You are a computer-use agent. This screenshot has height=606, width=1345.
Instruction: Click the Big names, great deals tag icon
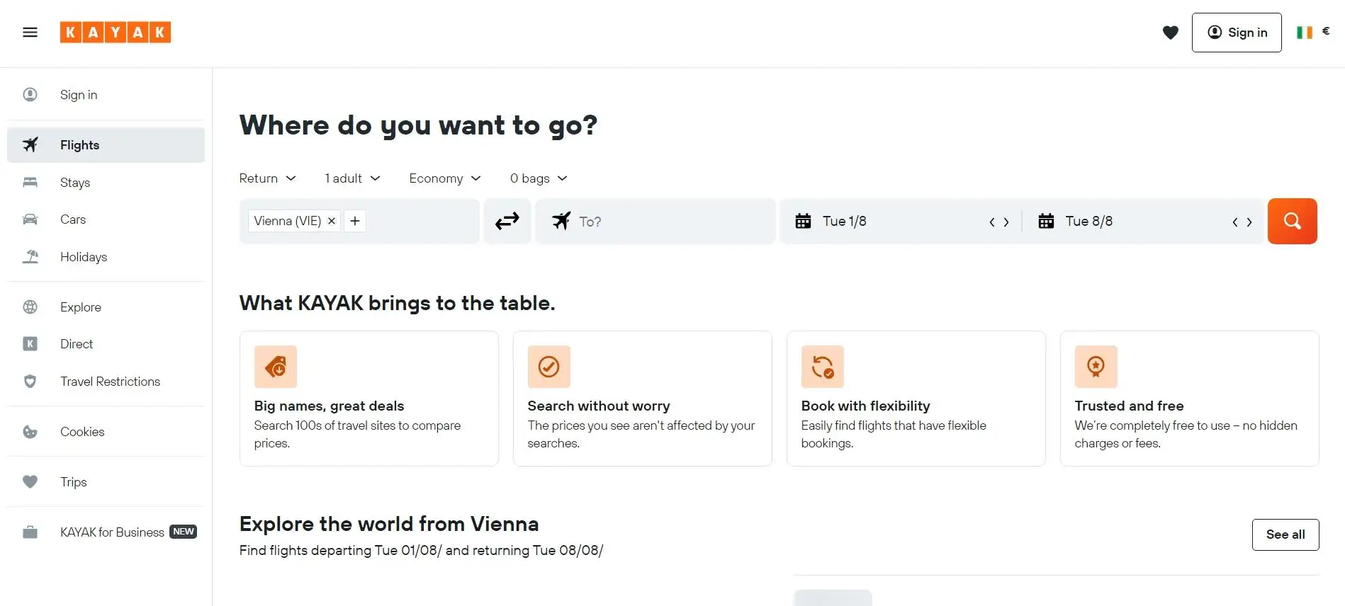point(276,367)
